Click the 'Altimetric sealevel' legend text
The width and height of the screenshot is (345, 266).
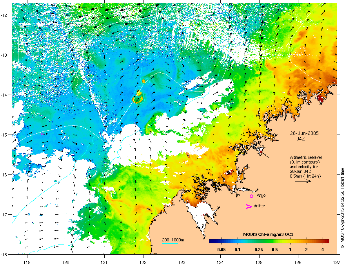(x=306, y=157)
